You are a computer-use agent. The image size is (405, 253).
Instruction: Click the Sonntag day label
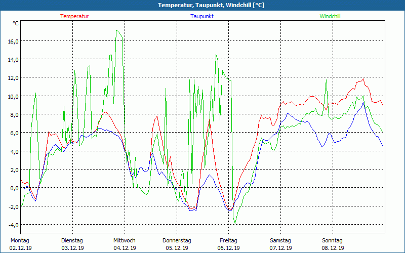point(333,241)
